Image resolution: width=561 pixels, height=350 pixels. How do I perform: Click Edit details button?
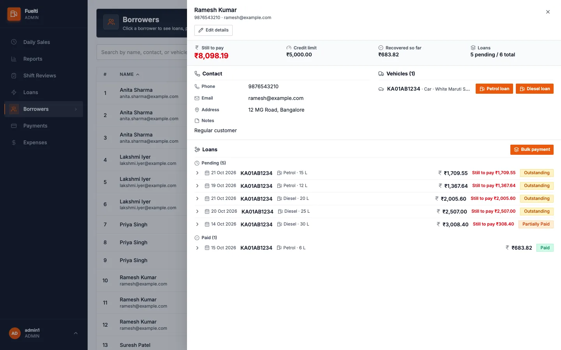coord(213,30)
